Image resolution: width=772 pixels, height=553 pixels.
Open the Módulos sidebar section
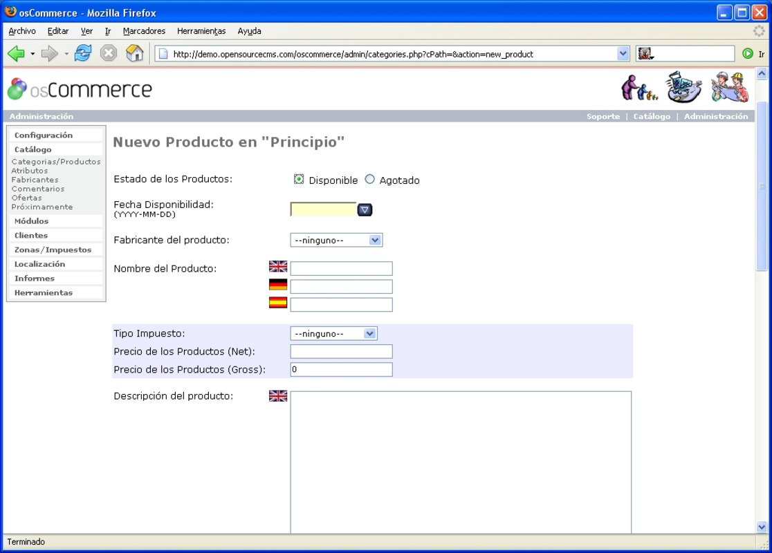point(55,221)
